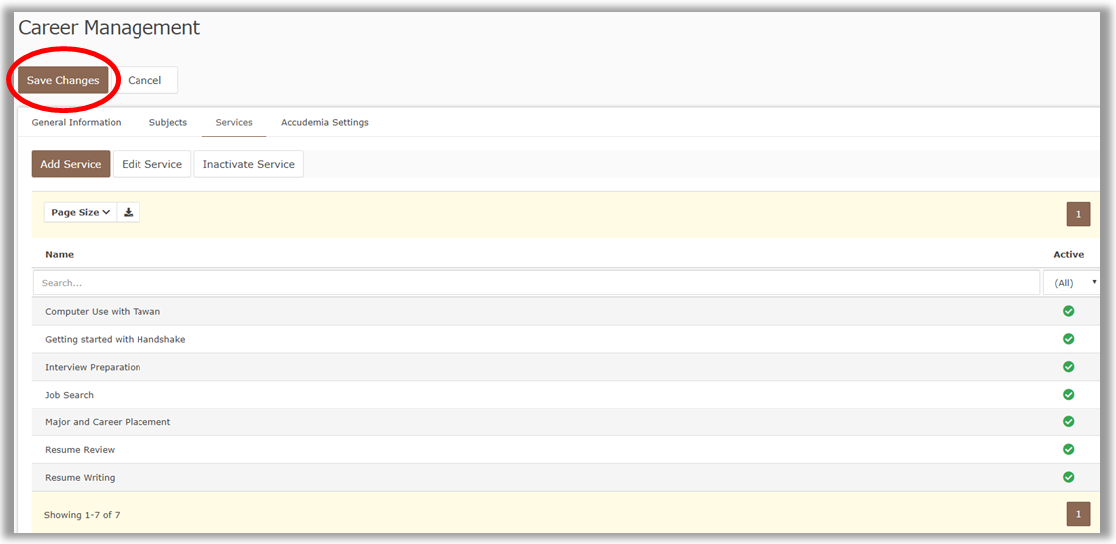Click active checkmark for Getting started with Handshake
This screenshot has width=1116, height=544.
tap(1068, 338)
